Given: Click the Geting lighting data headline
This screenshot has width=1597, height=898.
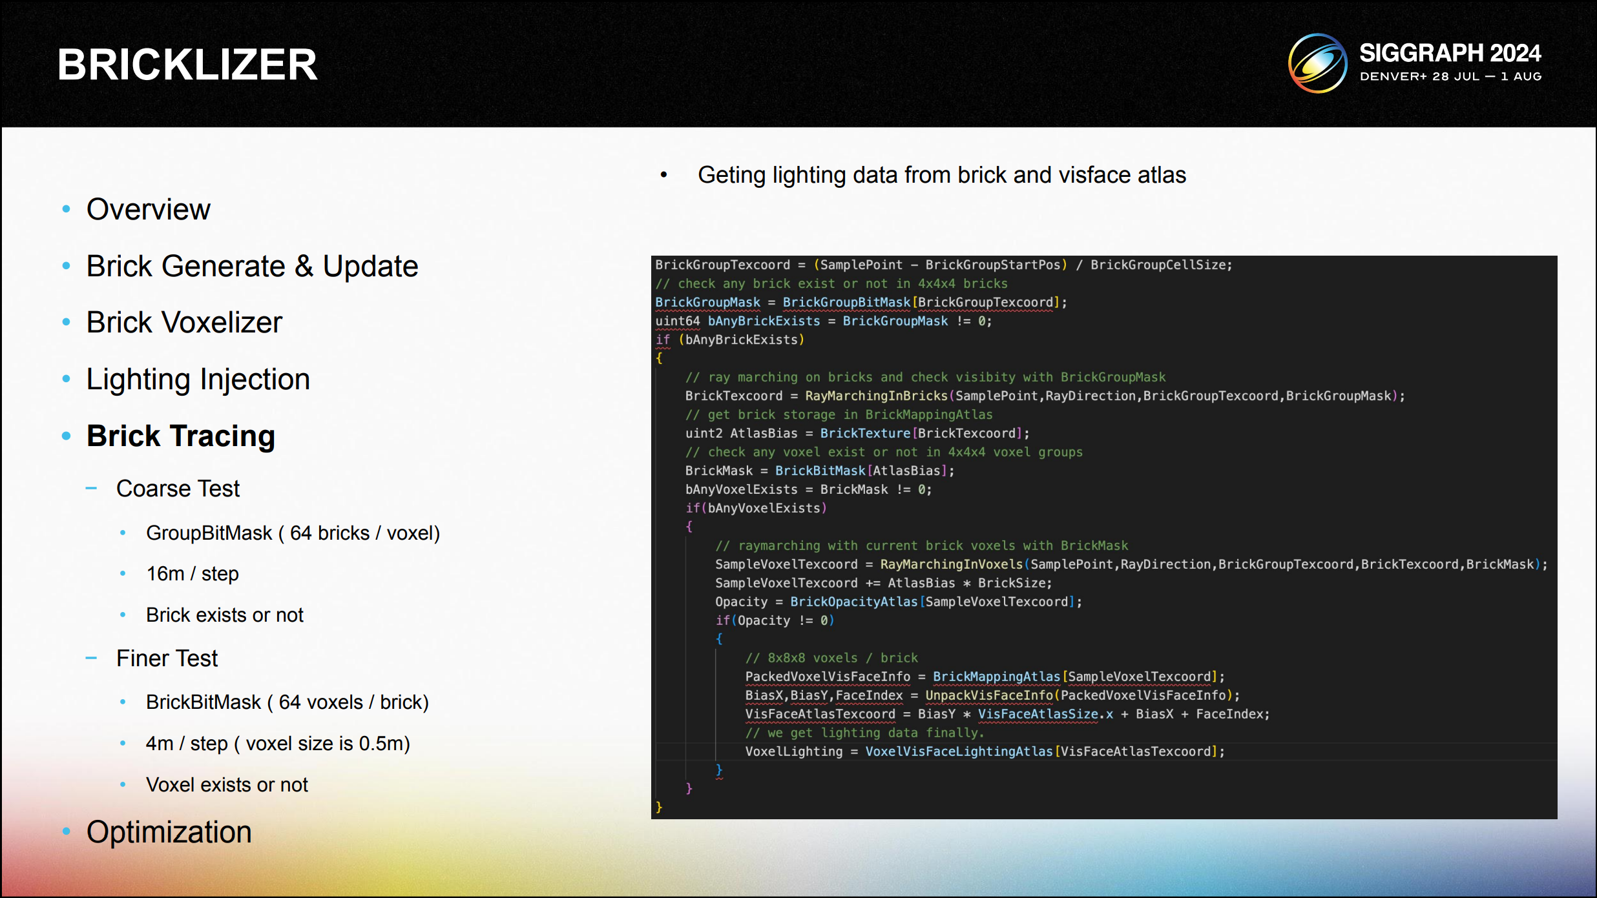Looking at the screenshot, I should tap(941, 175).
